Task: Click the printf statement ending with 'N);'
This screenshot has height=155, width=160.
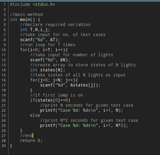Action: coord(81,110)
